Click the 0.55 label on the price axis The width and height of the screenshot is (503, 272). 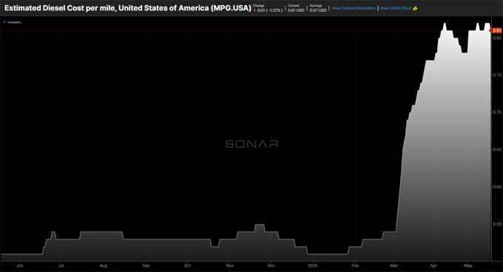[x=497, y=224]
